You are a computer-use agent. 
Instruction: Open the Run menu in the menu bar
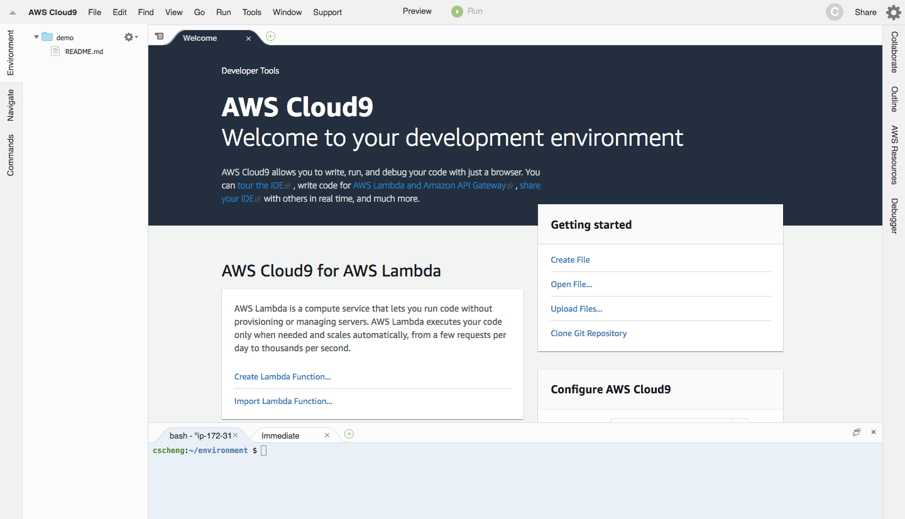pyautogui.click(x=223, y=12)
